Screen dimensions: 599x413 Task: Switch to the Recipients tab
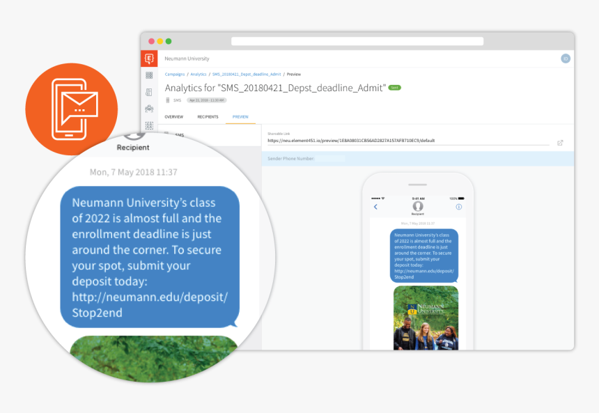point(208,117)
